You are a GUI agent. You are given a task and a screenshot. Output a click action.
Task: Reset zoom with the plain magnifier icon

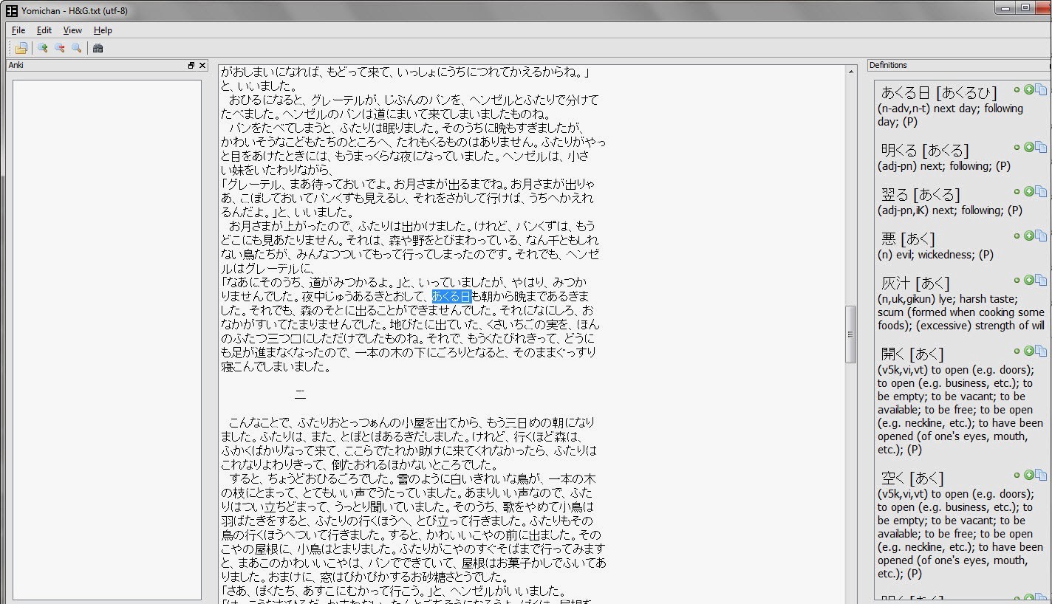pyautogui.click(x=76, y=48)
